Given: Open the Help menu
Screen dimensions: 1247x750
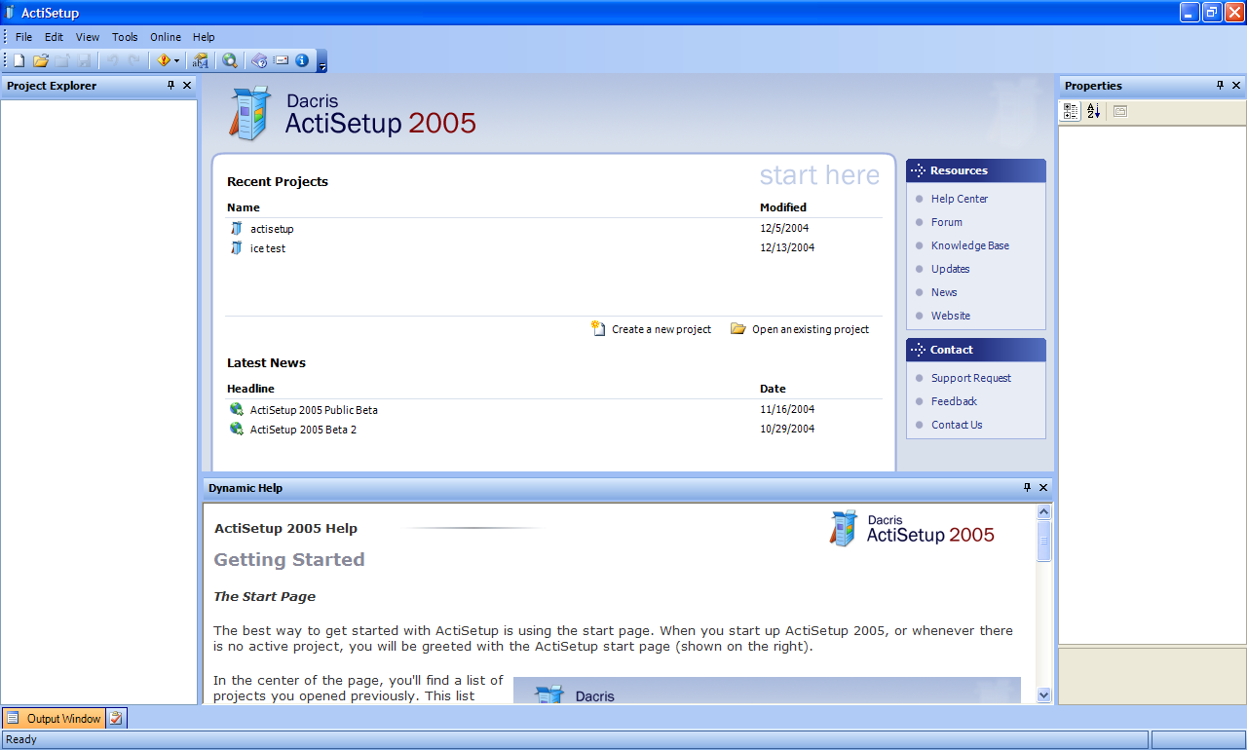Looking at the screenshot, I should 204,37.
